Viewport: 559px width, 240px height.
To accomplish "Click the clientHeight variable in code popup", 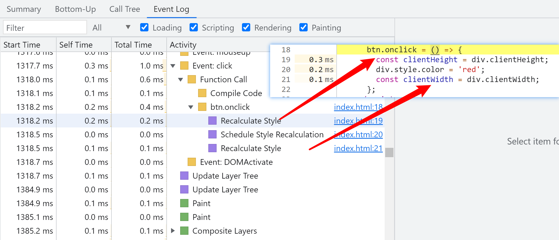I will click(x=430, y=60).
